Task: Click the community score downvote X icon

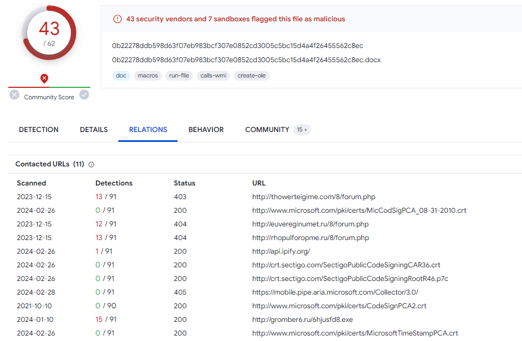Action: point(14,95)
